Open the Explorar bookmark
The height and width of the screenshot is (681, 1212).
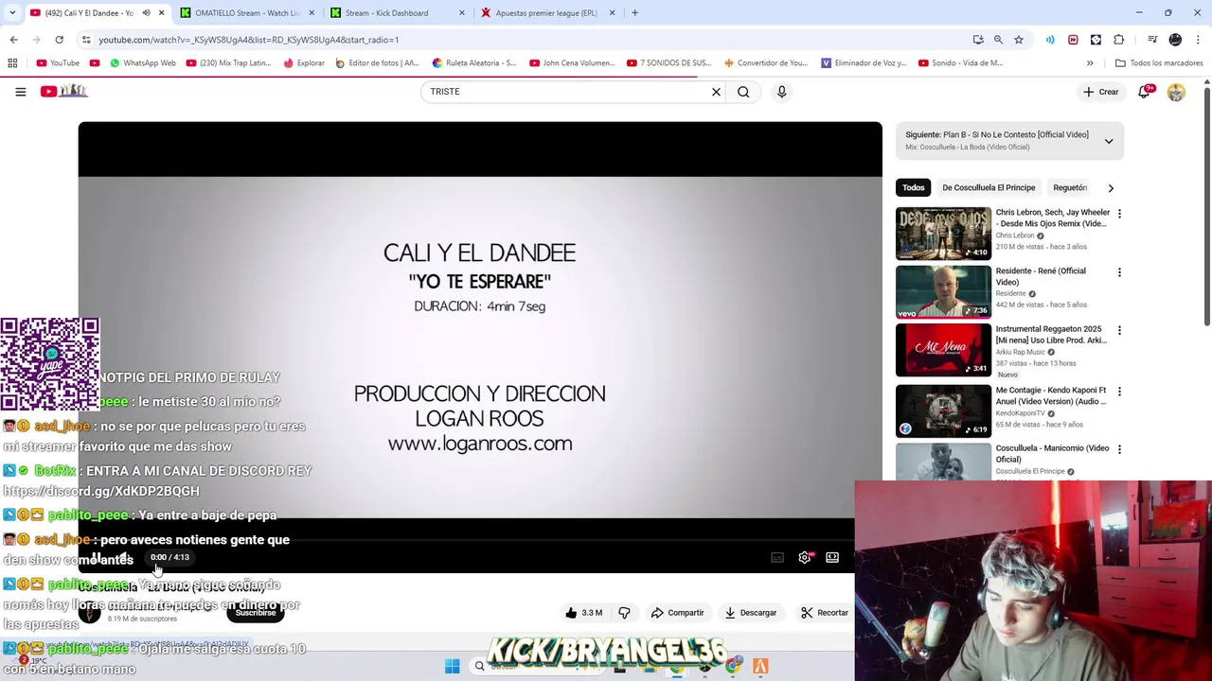coord(304,63)
